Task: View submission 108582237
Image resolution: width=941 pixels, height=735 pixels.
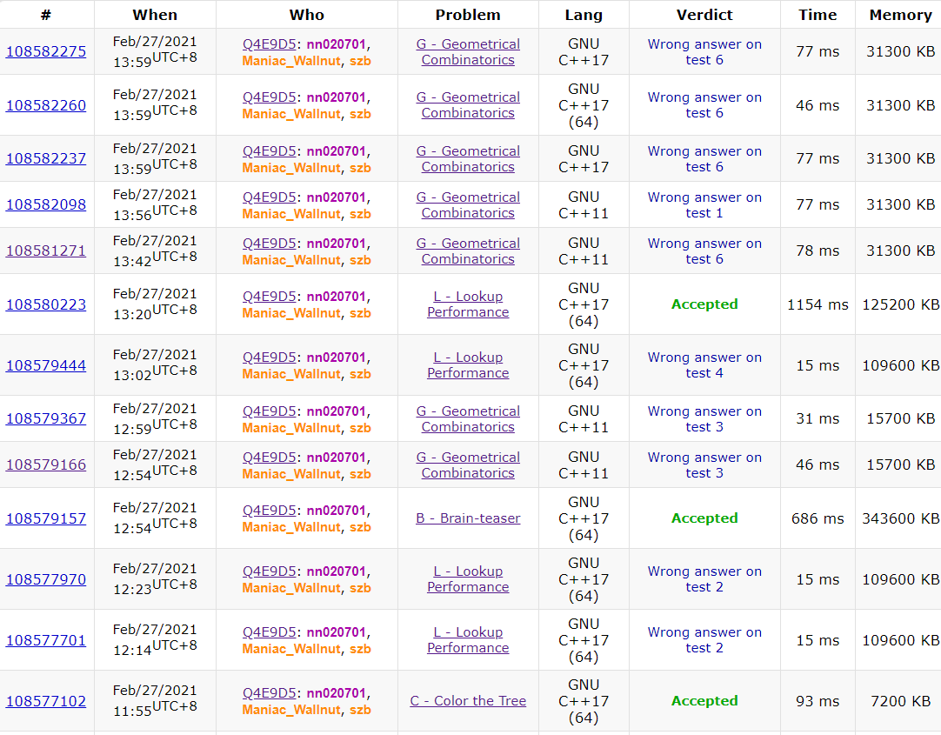Action: pos(46,158)
